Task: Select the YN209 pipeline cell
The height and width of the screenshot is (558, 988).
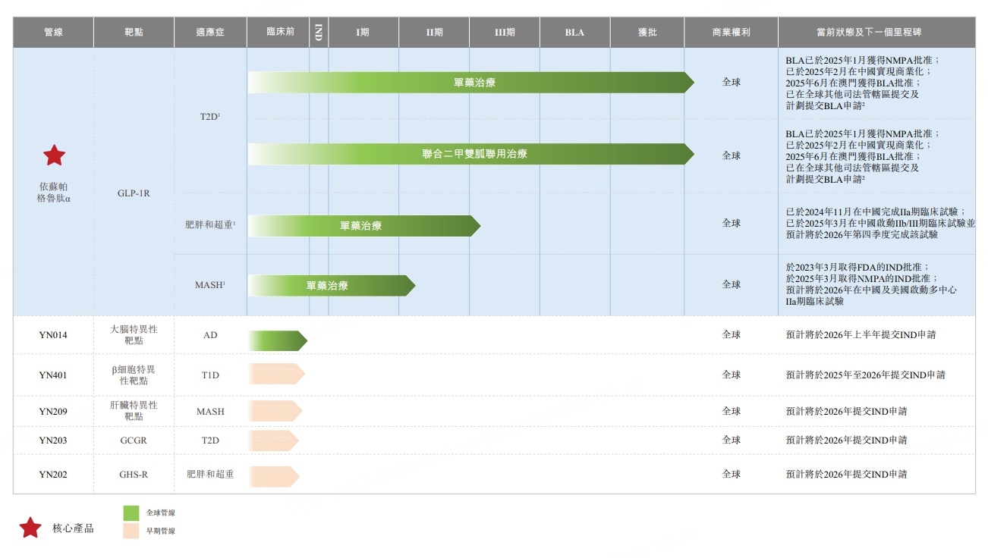Action: pos(53,412)
